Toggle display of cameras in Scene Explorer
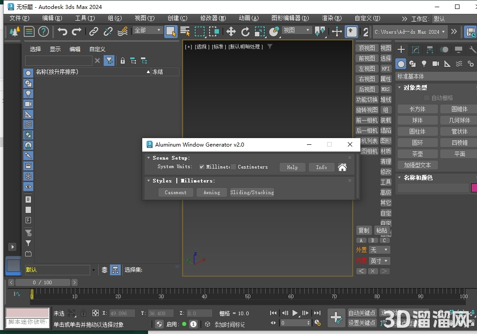The image size is (477, 334). [x=28, y=104]
